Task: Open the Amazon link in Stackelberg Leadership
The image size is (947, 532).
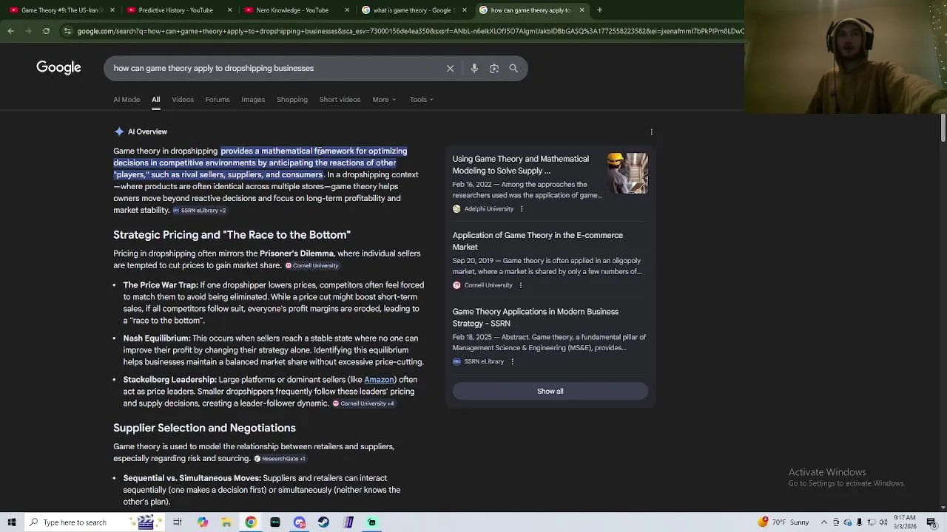Action: 379,380
